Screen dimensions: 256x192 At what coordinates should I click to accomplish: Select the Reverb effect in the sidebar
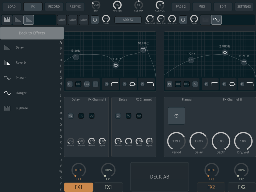20,63
